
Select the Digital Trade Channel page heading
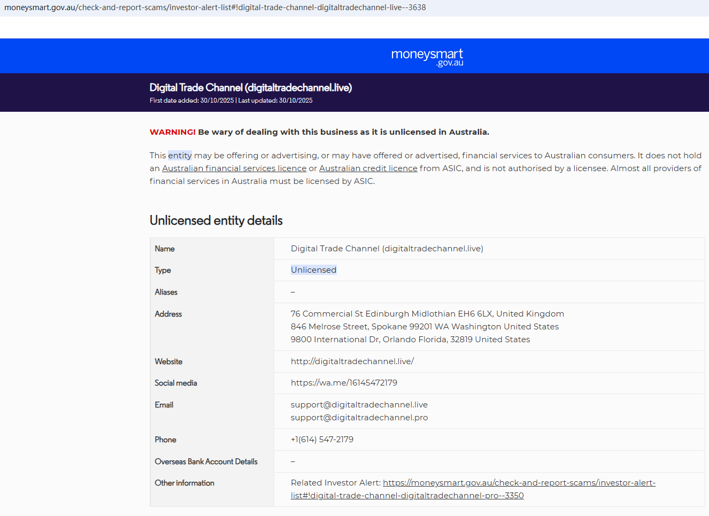click(251, 88)
